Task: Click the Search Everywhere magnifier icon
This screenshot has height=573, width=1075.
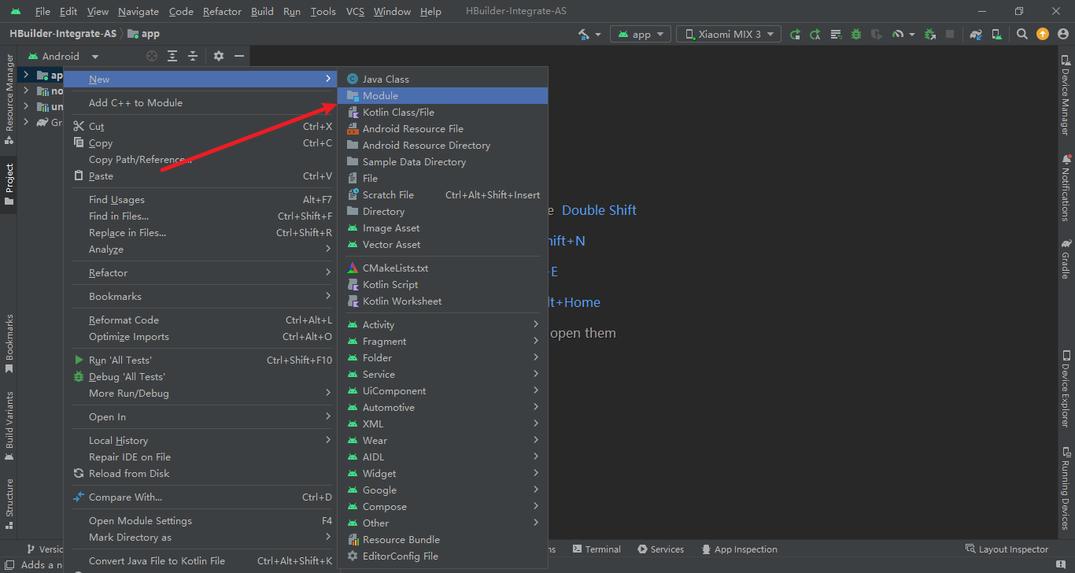Action: tap(1022, 35)
